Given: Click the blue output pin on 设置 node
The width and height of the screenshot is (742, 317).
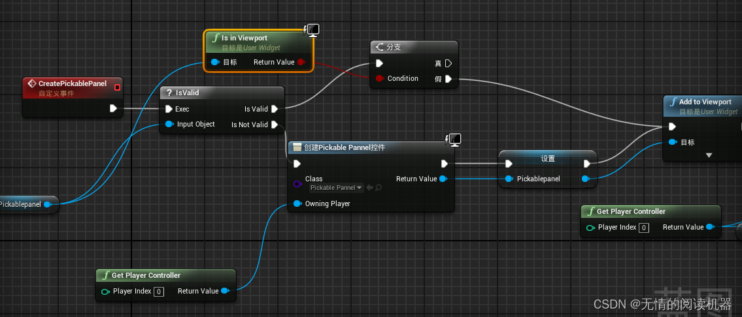Looking at the screenshot, I should 585,179.
